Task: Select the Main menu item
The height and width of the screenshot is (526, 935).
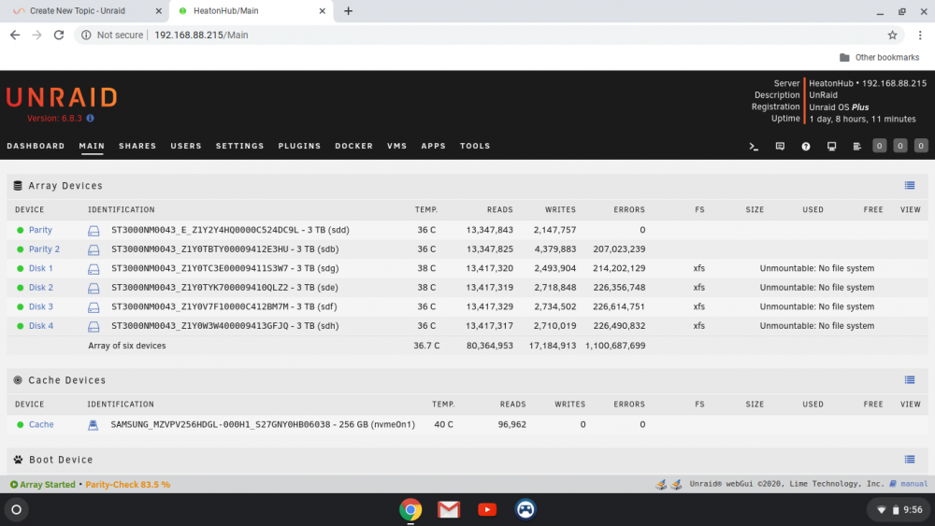Action: [x=92, y=146]
